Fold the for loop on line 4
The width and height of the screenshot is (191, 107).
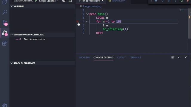tap(87, 22)
